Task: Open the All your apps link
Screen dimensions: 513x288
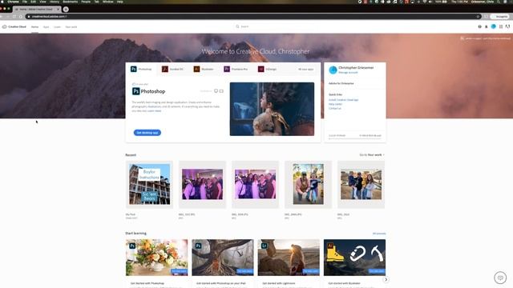Action: point(306,70)
